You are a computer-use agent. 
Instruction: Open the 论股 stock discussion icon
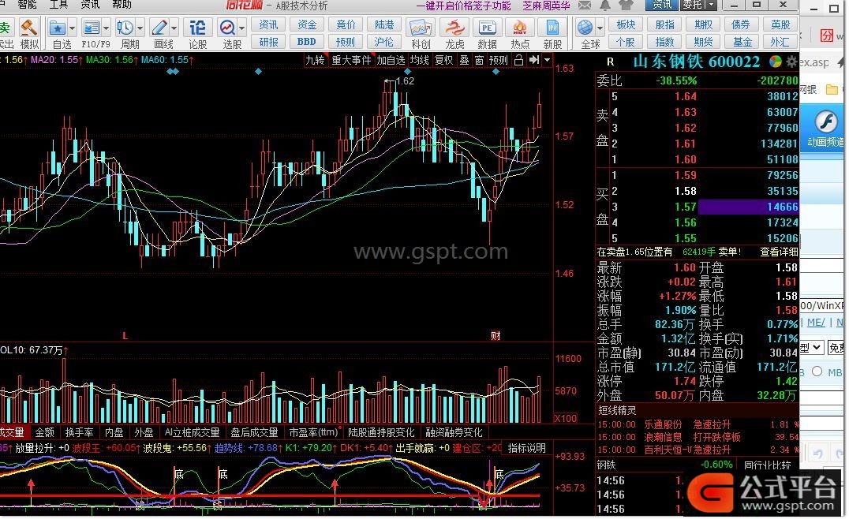click(x=197, y=27)
